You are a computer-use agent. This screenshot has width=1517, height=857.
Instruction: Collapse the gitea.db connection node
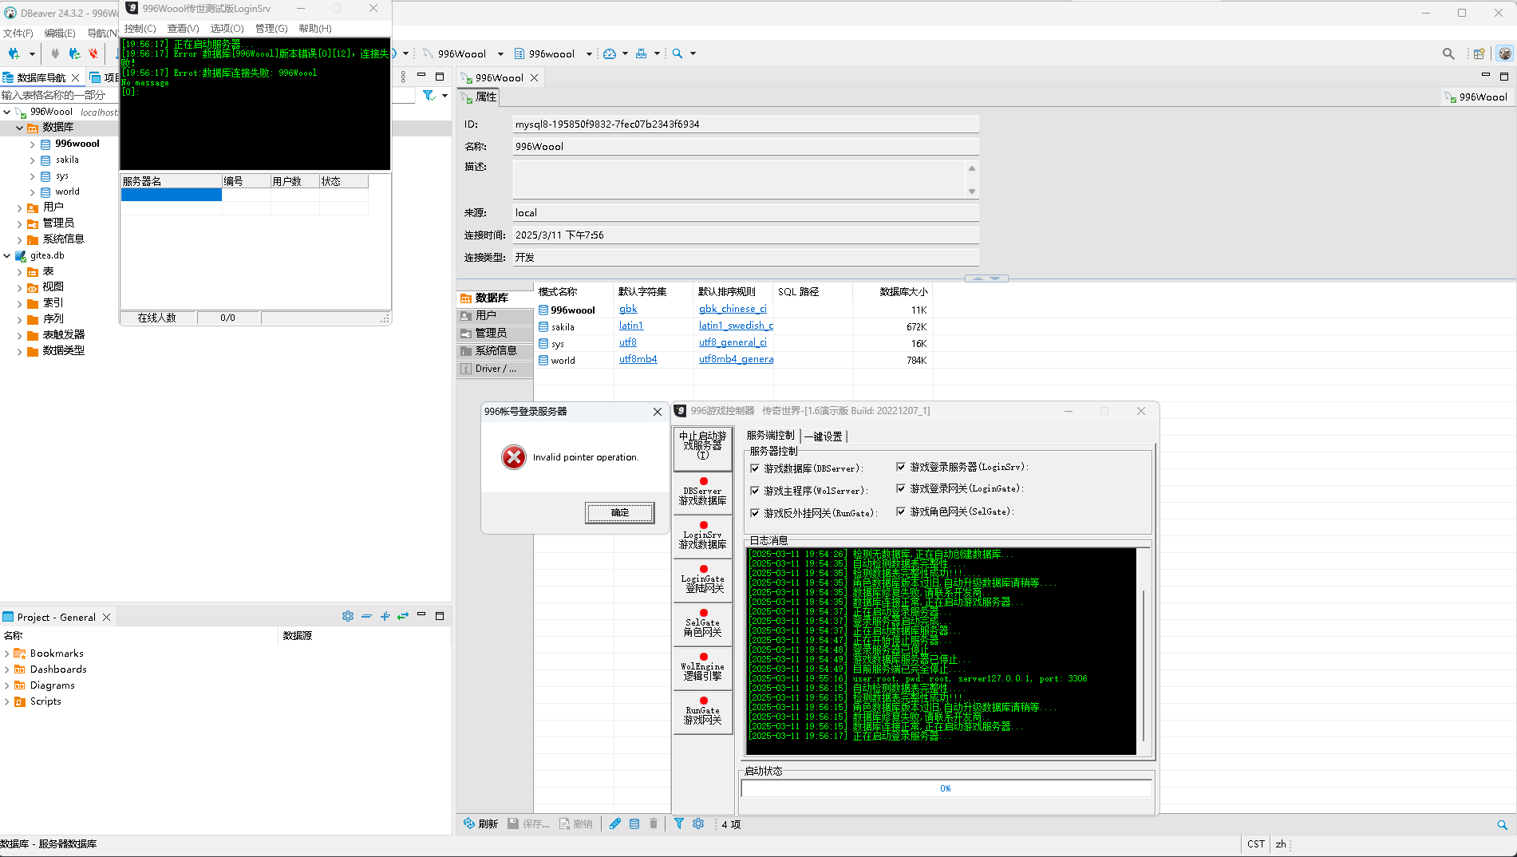click(6, 256)
